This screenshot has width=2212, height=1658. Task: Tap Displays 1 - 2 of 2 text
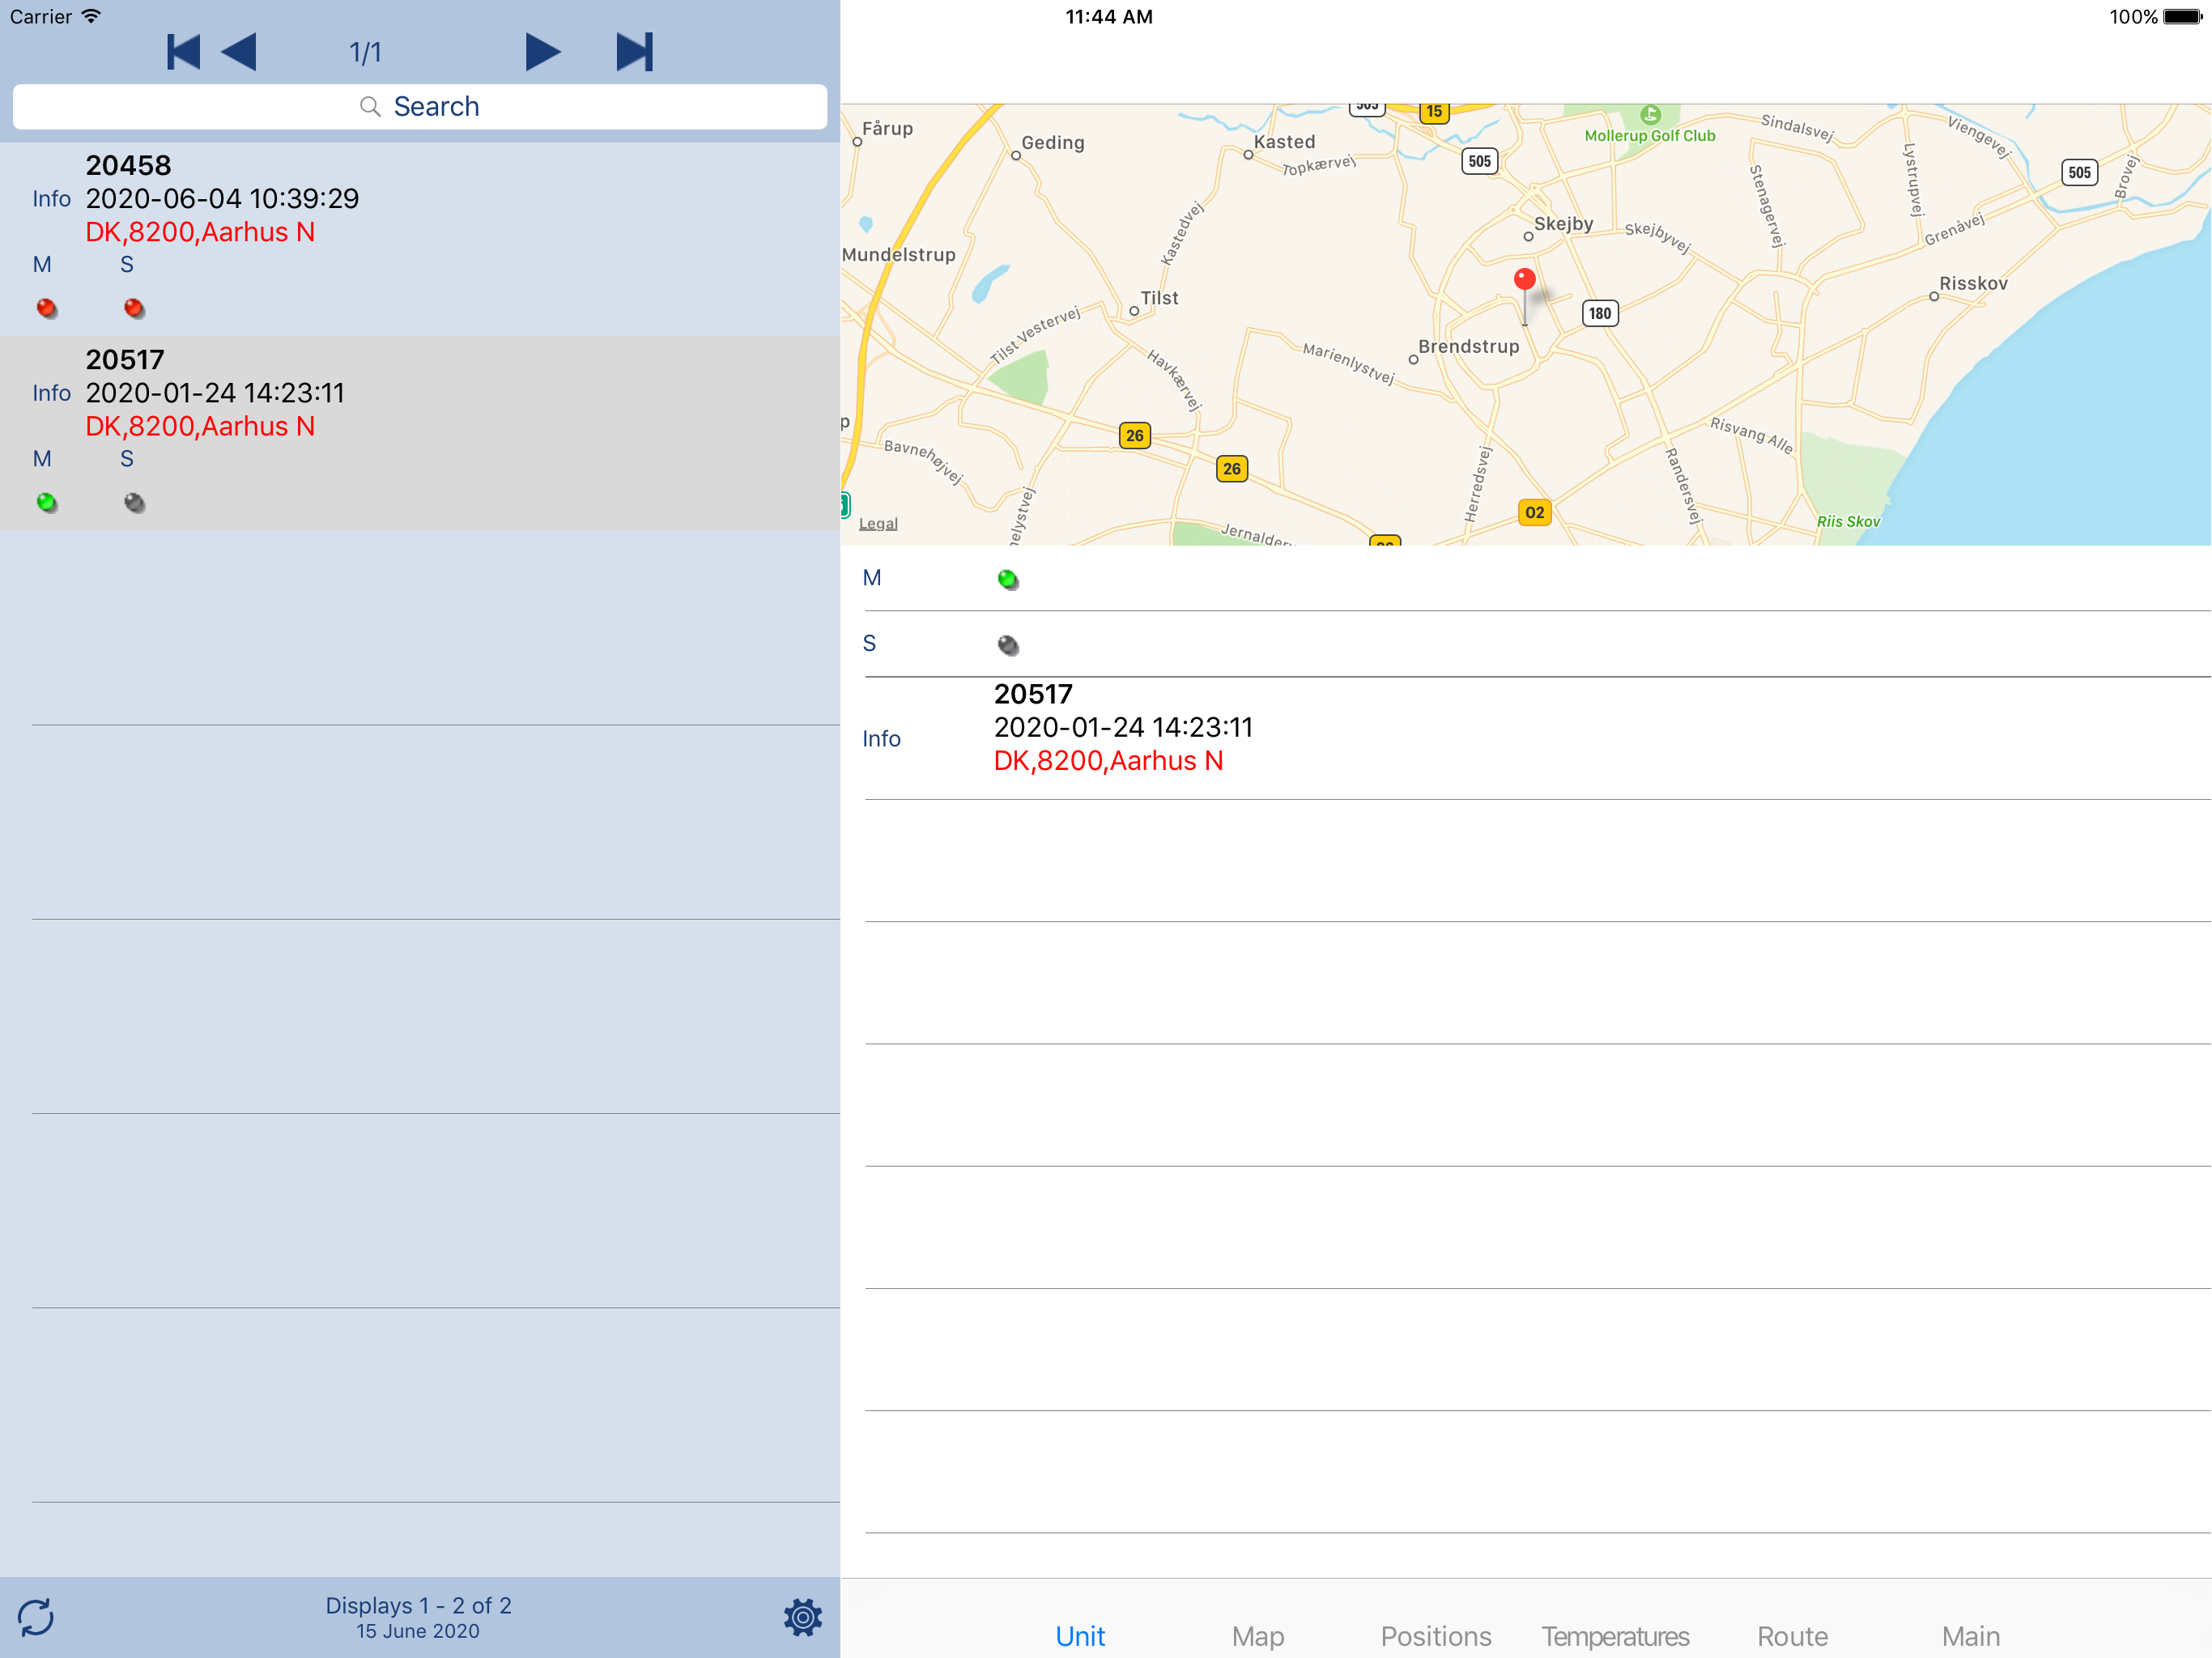(418, 1606)
